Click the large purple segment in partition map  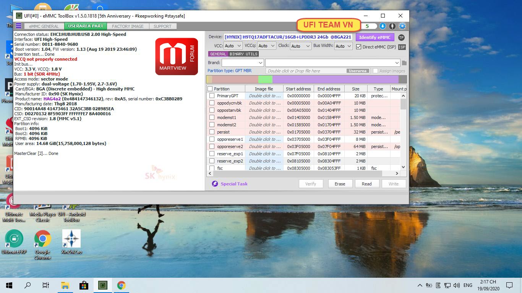(336, 79)
